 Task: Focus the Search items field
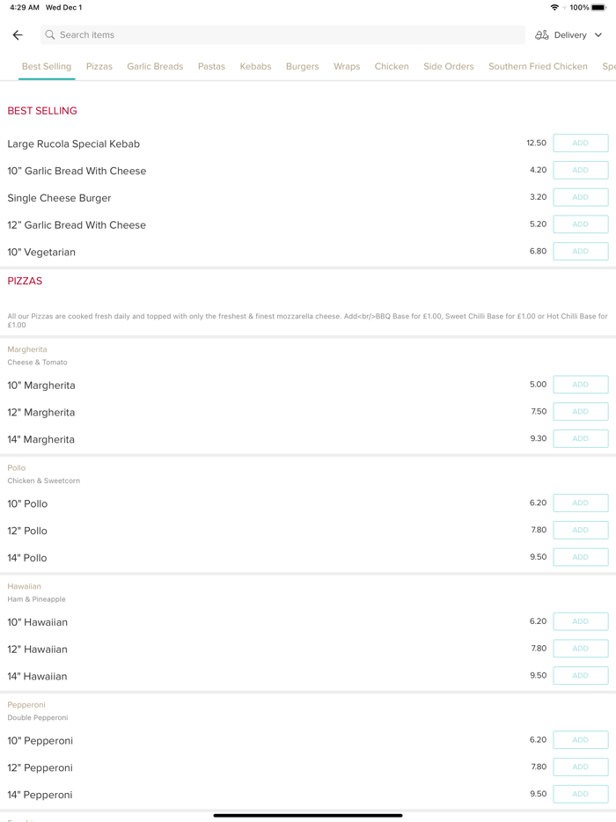coord(282,35)
